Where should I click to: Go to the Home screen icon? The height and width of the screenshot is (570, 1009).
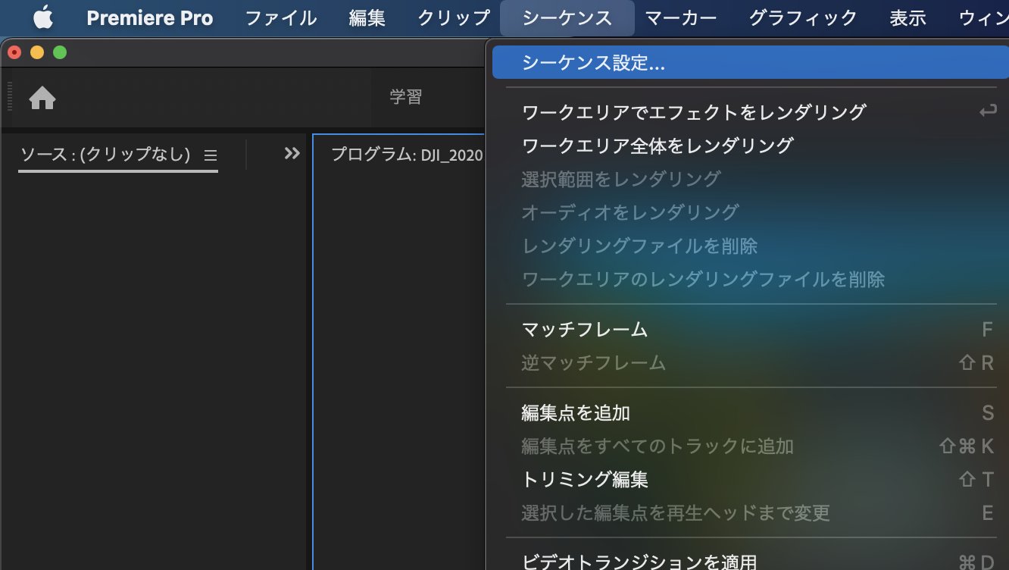(42, 98)
